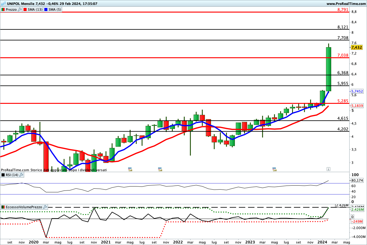Click the 6,368 level label
367x245 pixels.
[x=343, y=73]
